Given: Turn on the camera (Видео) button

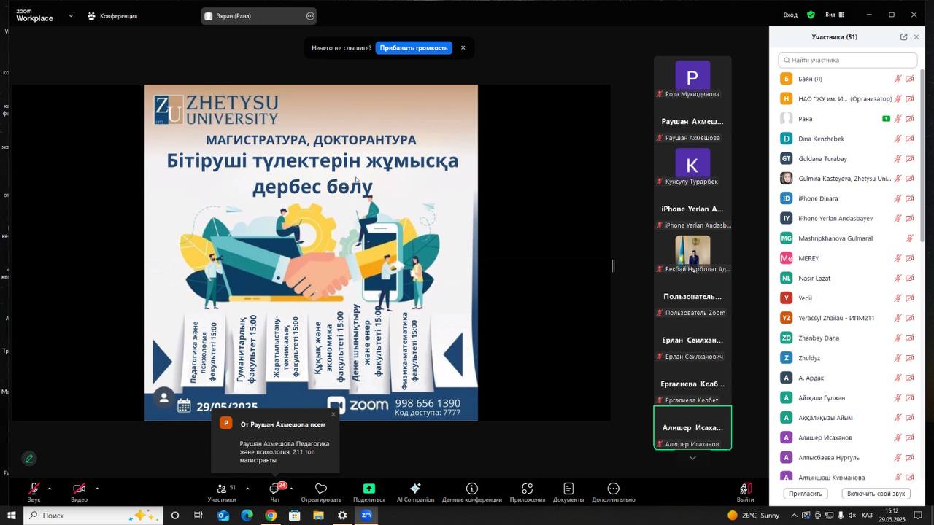Looking at the screenshot, I should coord(79,489).
